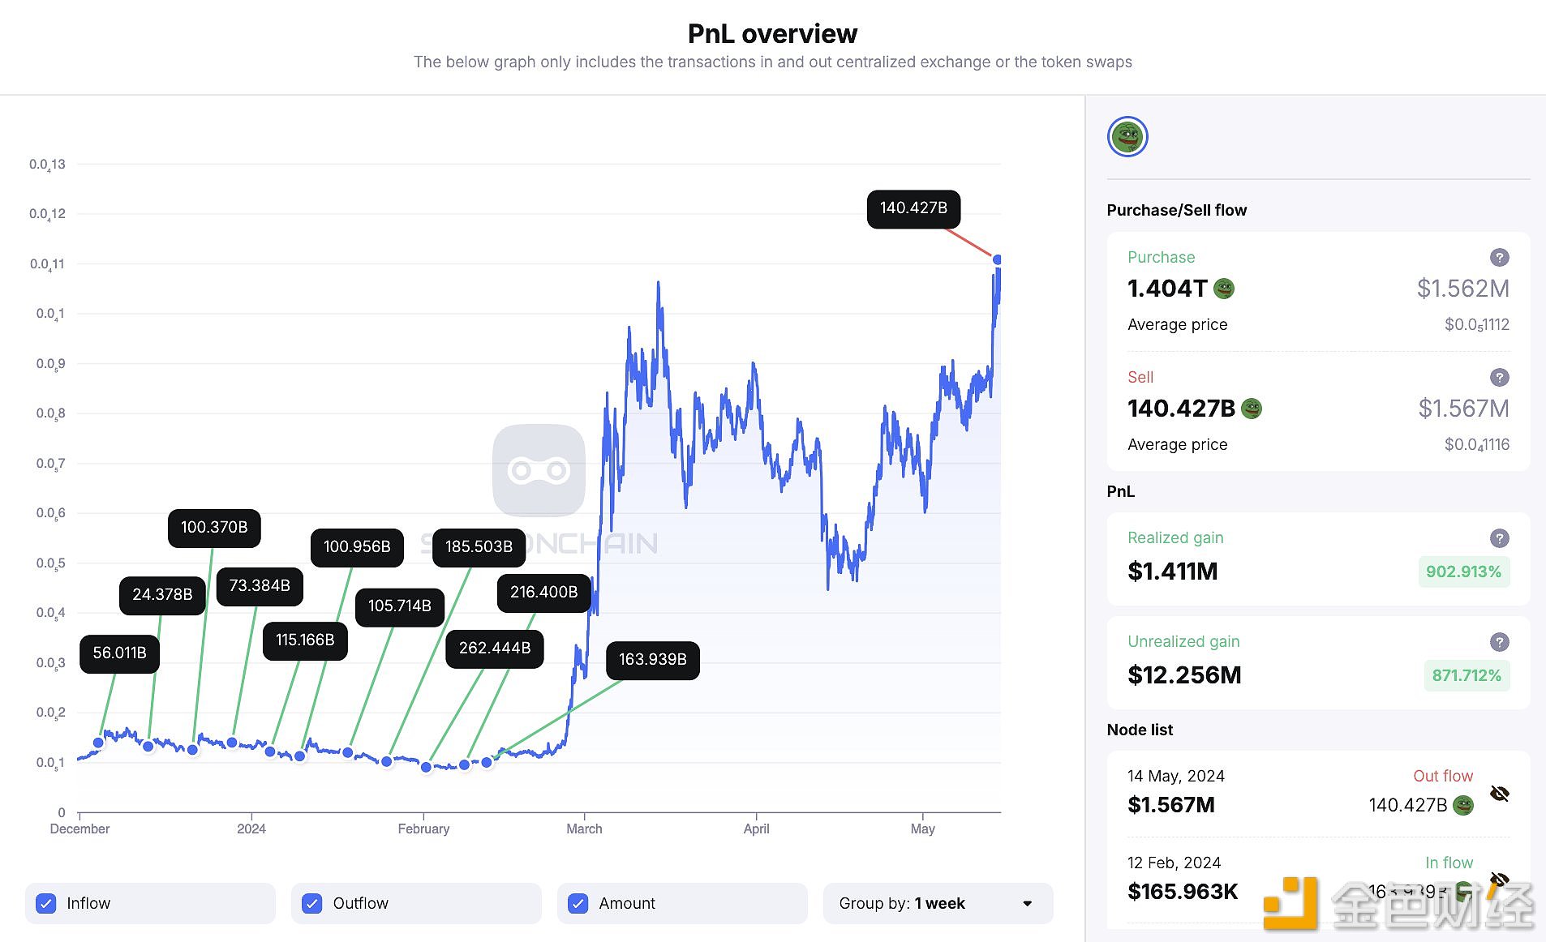The height and width of the screenshot is (942, 1546).
Task: Click the February label on x-axis
Action: 423,829
